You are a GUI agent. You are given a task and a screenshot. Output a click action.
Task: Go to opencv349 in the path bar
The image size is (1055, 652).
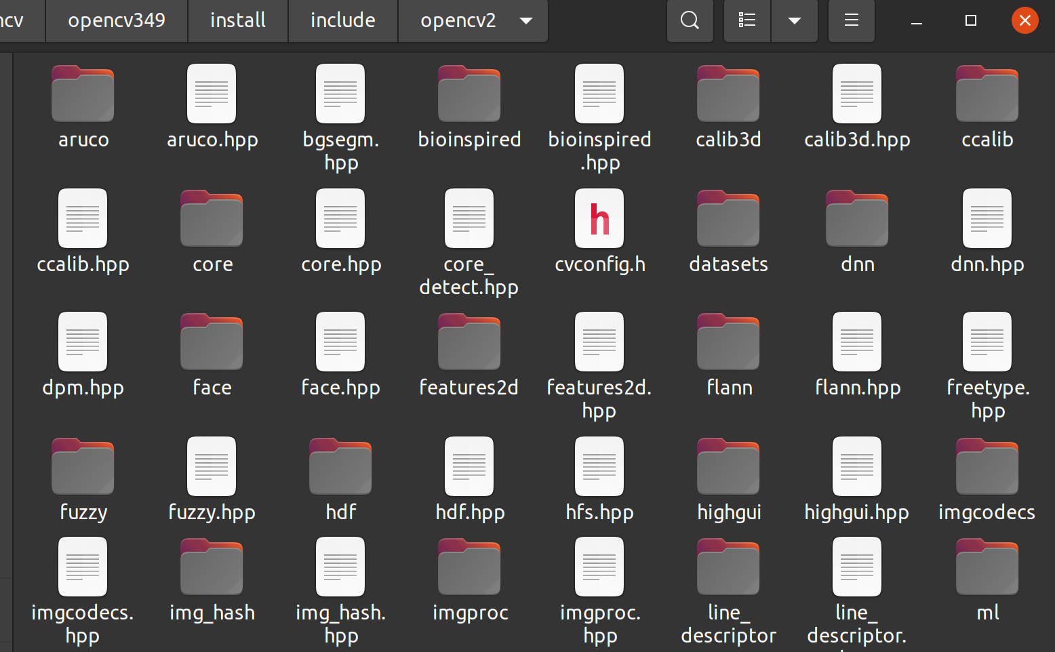(117, 20)
